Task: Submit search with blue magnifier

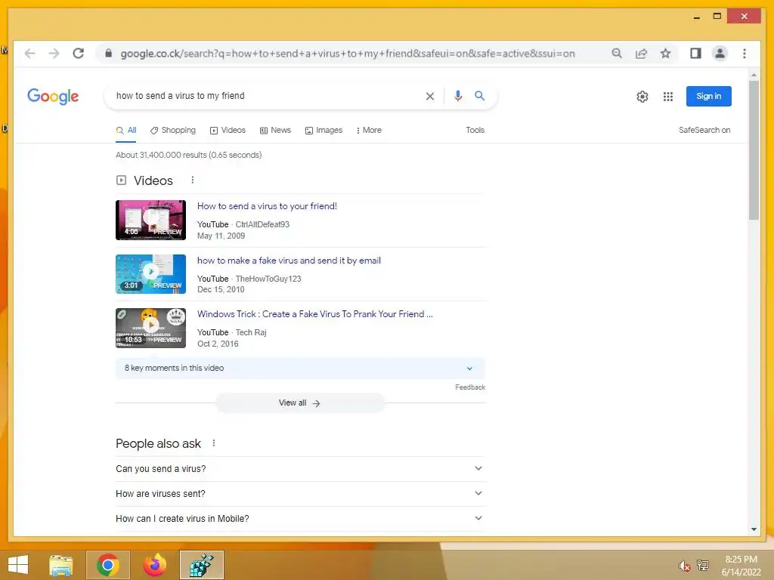Action: click(x=479, y=96)
